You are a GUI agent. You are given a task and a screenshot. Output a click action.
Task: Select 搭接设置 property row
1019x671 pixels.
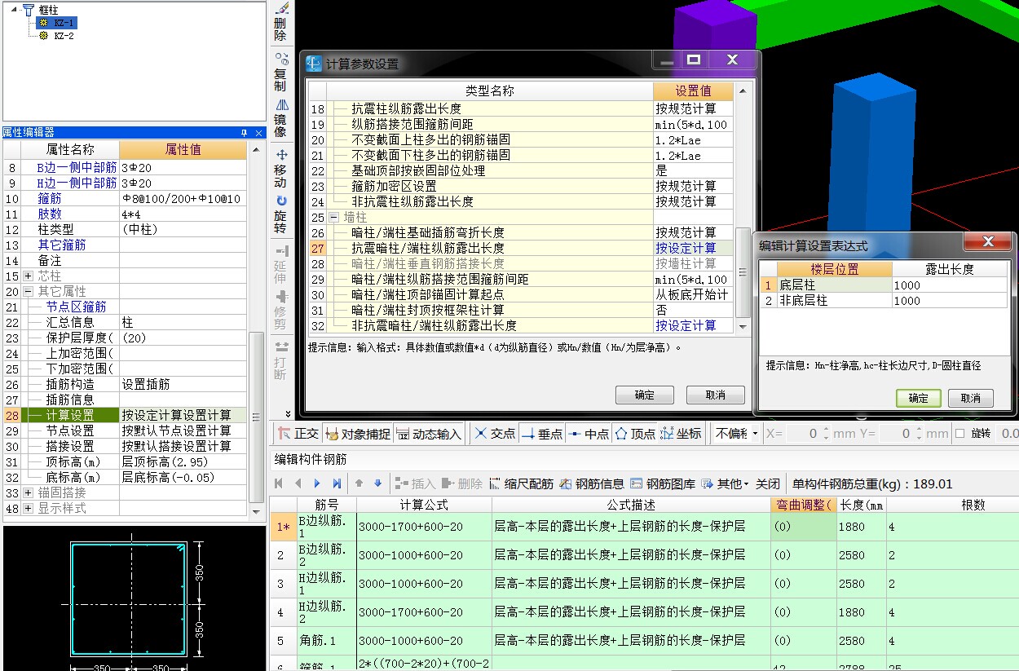point(123,446)
